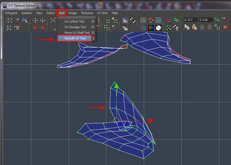Toggle display image button
This screenshot has height=165, width=231.
pos(125,20)
